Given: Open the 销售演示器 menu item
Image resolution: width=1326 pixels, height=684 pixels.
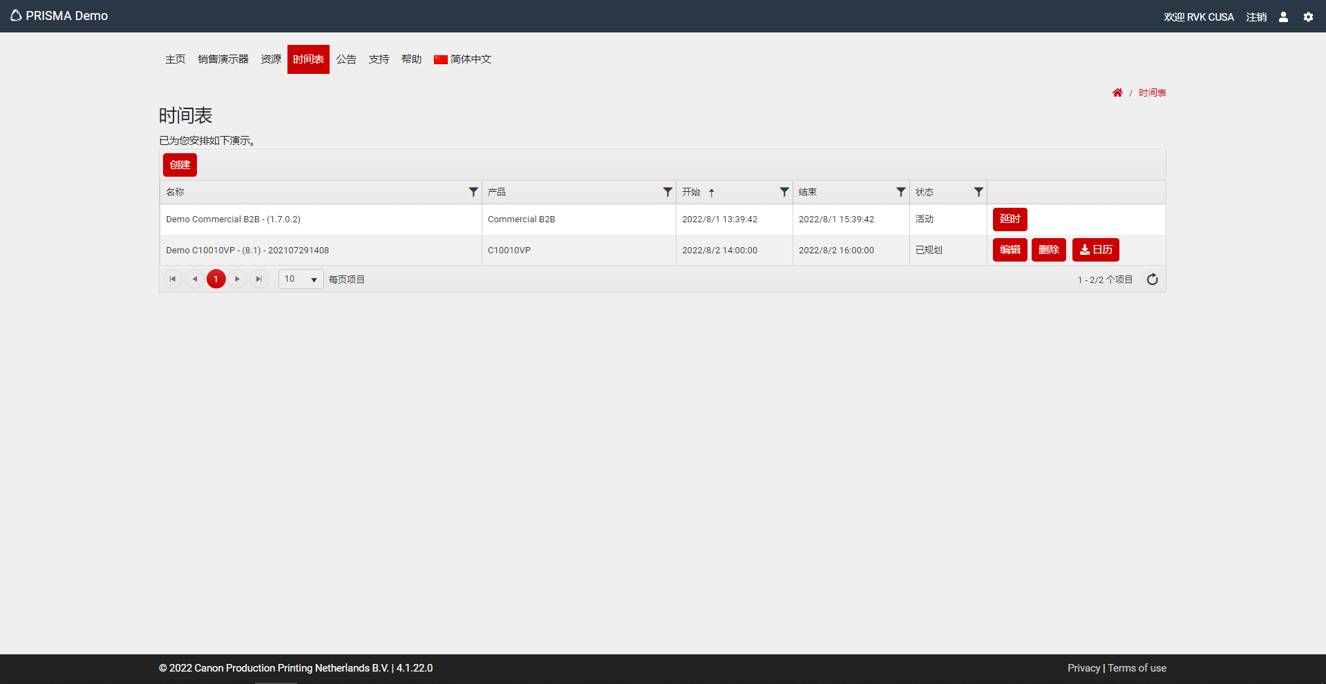Looking at the screenshot, I should 223,59.
